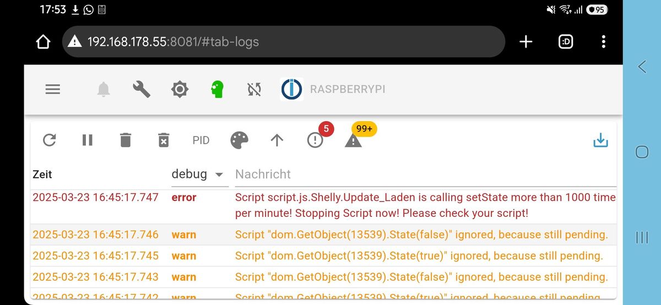This screenshot has width=661, height=305.
Task: Open the browser tab switcher
Action: [x=566, y=42]
